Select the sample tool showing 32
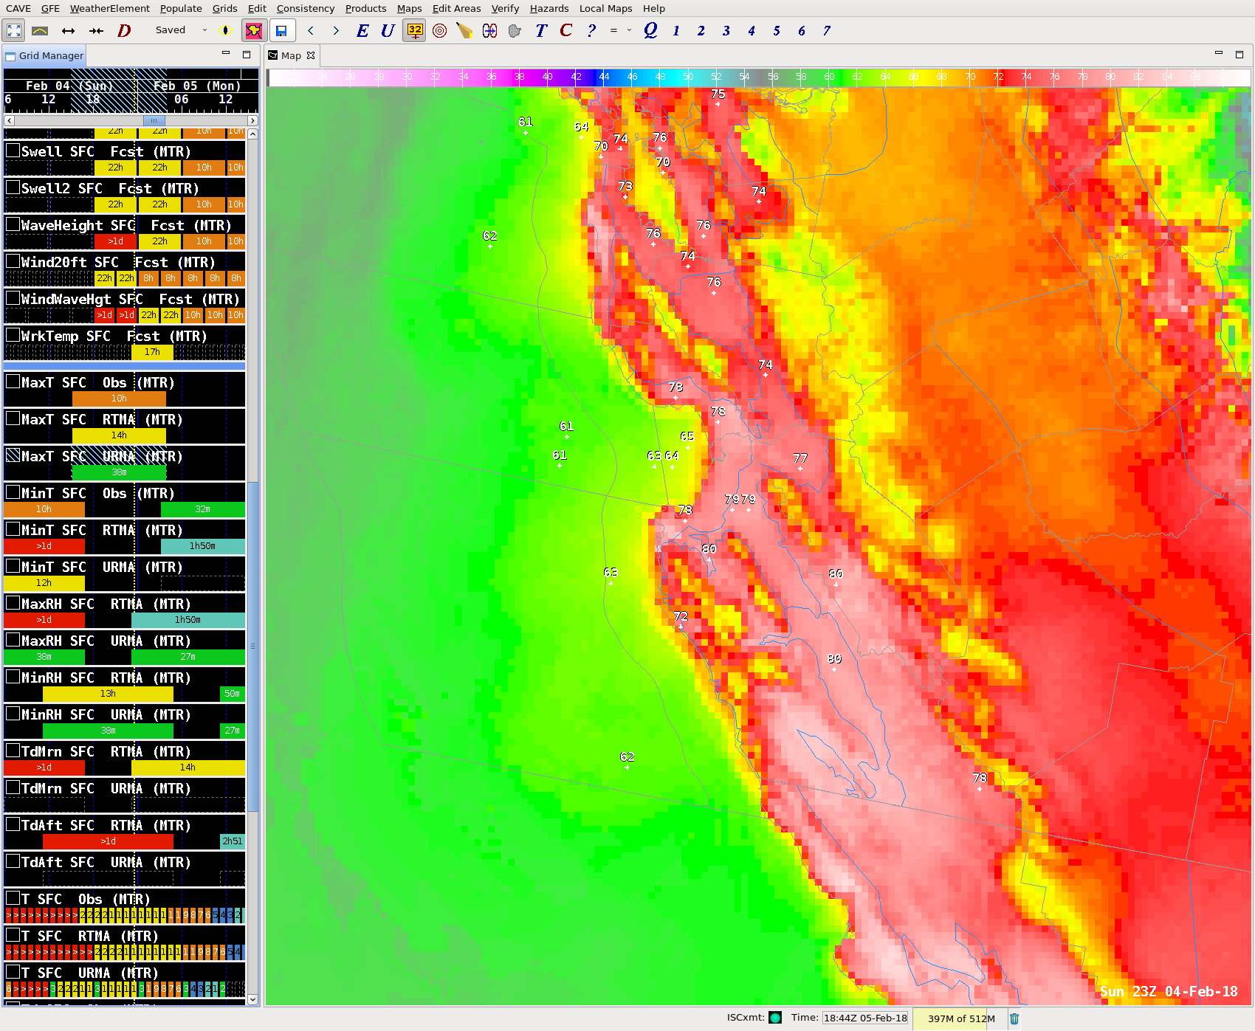The width and height of the screenshot is (1255, 1031). tap(414, 30)
